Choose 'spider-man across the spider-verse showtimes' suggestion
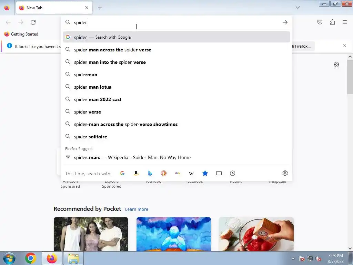The width and height of the screenshot is (353, 265). click(x=176, y=124)
